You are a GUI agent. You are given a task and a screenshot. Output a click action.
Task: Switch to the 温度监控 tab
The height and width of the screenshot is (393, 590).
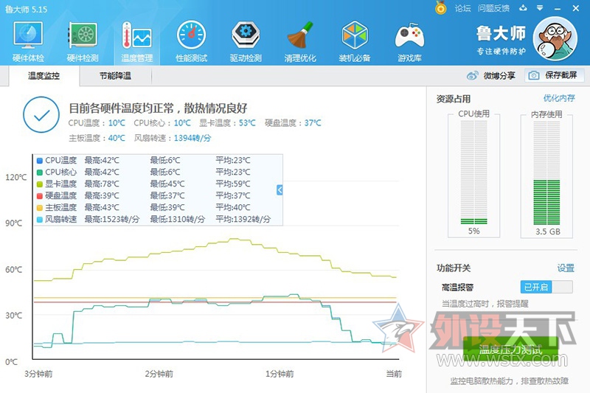[44, 76]
